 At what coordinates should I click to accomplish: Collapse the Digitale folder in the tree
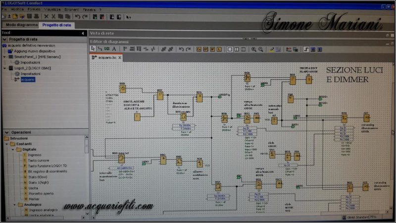pos(13,149)
